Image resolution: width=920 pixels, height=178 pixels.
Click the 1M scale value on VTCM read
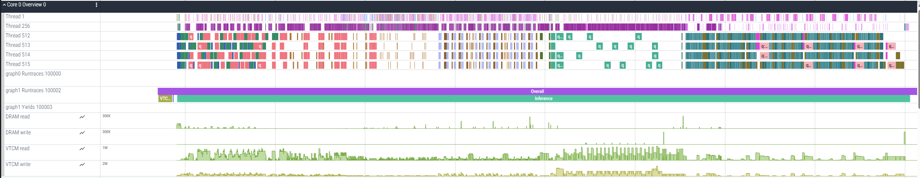point(105,148)
